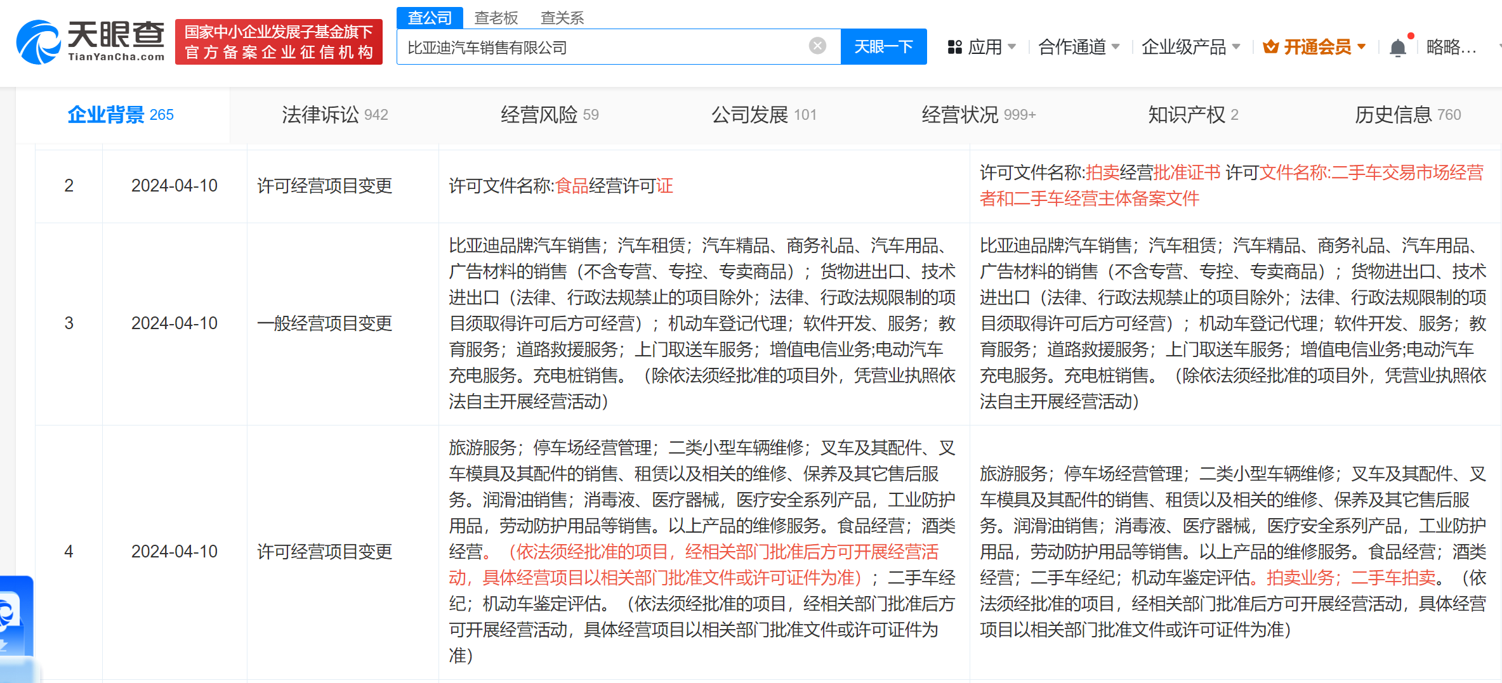Click the orange crown membership icon

[x=1270, y=47]
